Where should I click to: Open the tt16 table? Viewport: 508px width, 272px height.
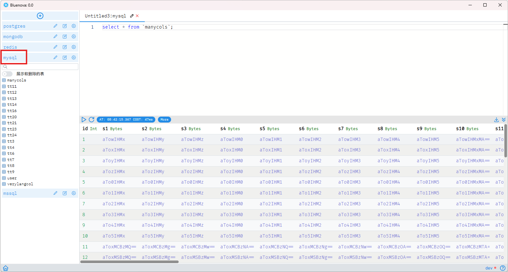pos(9,111)
